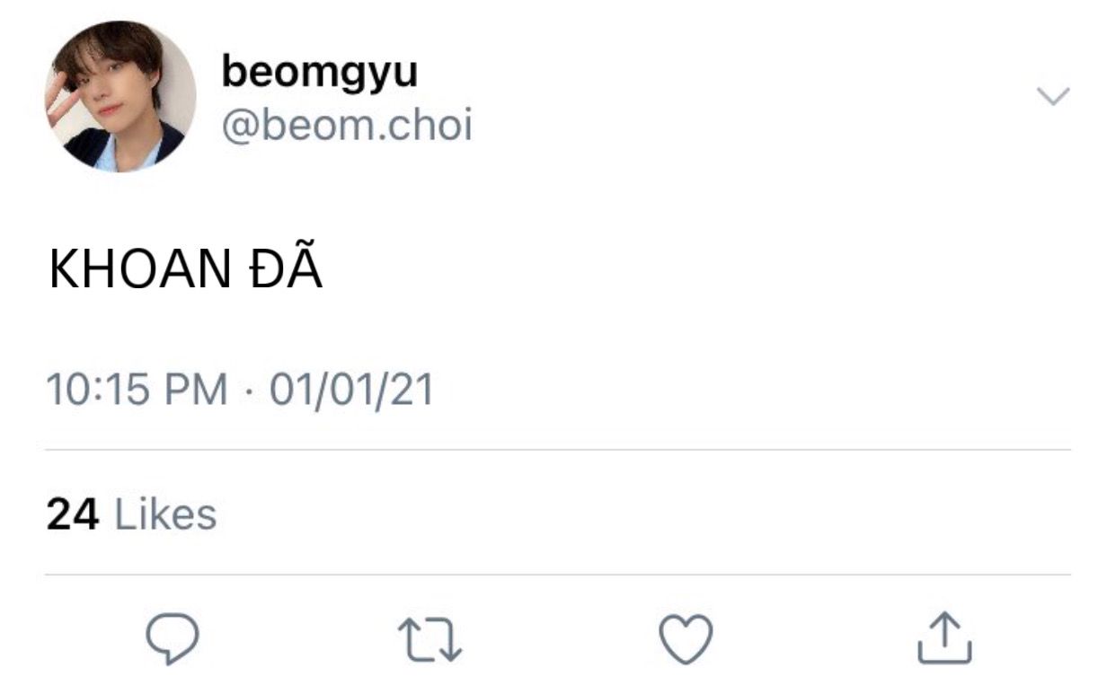Open the beomgyu display name profile
Image resolution: width=1116 pixels, height=694 pixels.
pyautogui.click(x=319, y=71)
